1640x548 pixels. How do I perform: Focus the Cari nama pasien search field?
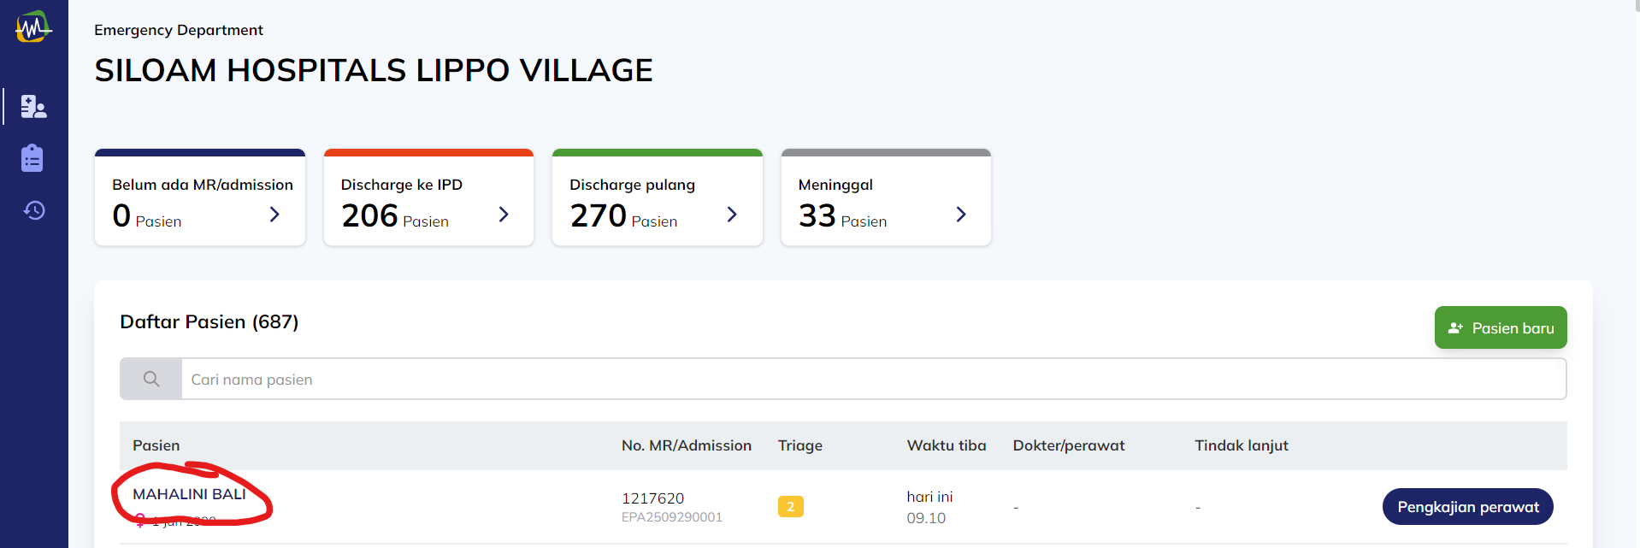point(872,379)
